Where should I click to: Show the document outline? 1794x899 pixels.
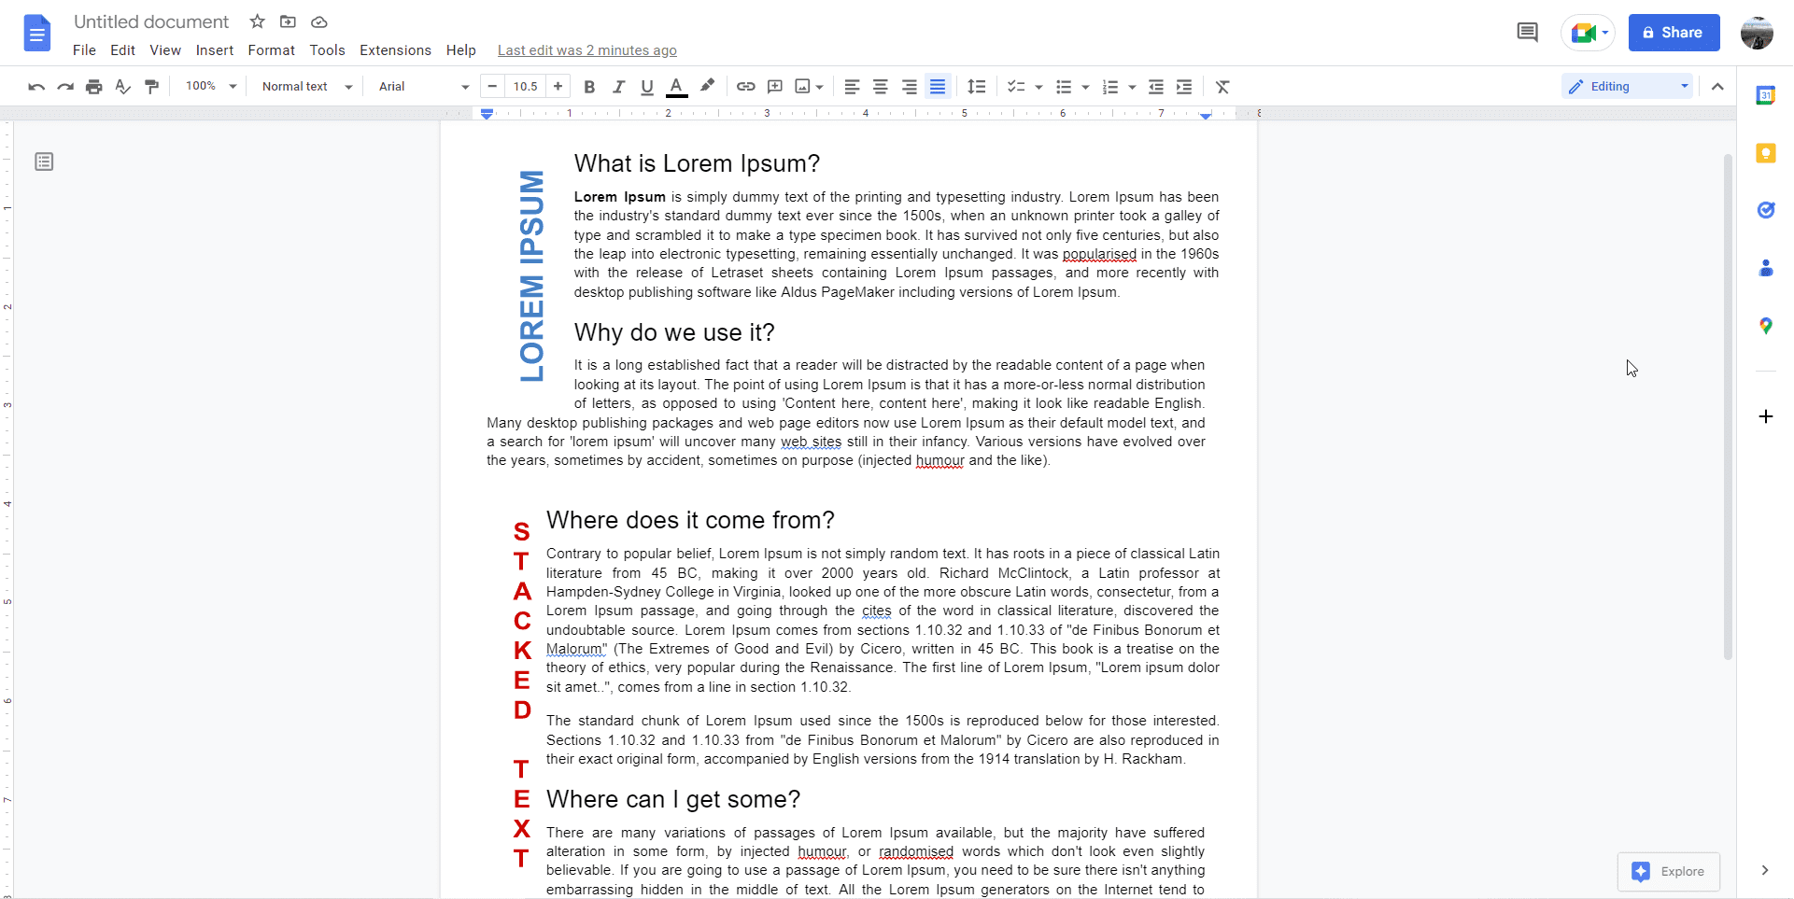pyautogui.click(x=43, y=161)
